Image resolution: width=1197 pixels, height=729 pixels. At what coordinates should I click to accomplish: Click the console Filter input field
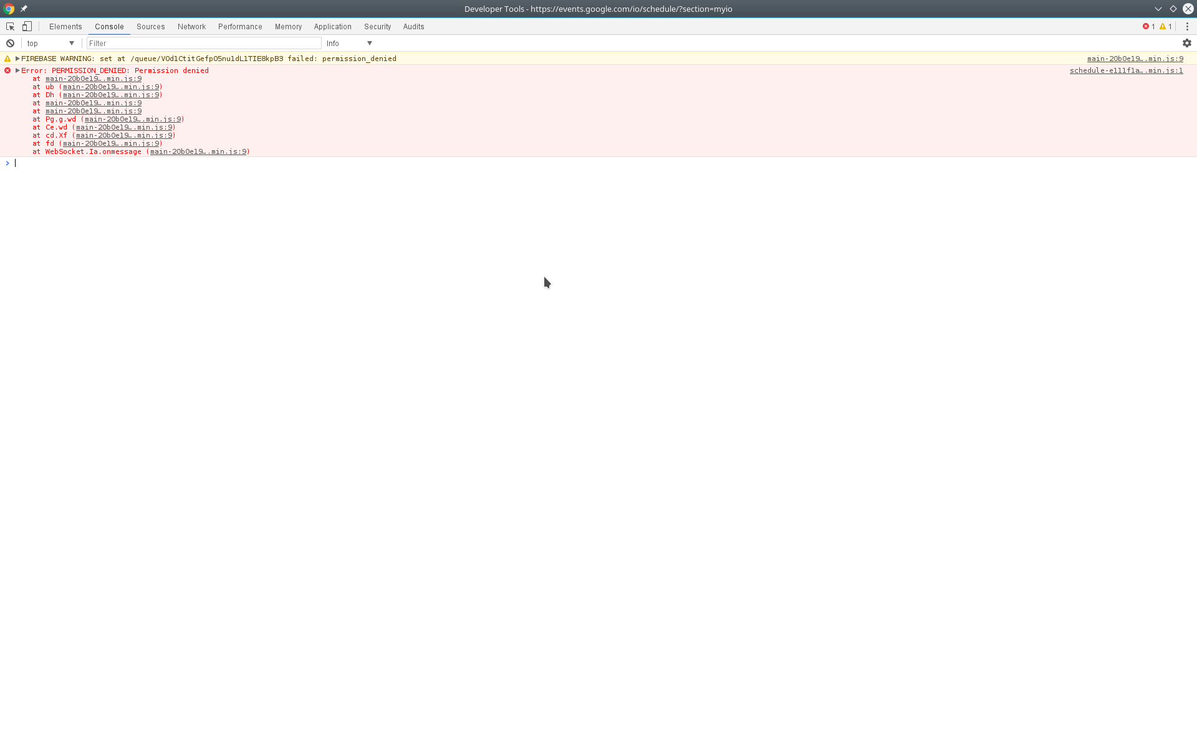coord(204,44)
